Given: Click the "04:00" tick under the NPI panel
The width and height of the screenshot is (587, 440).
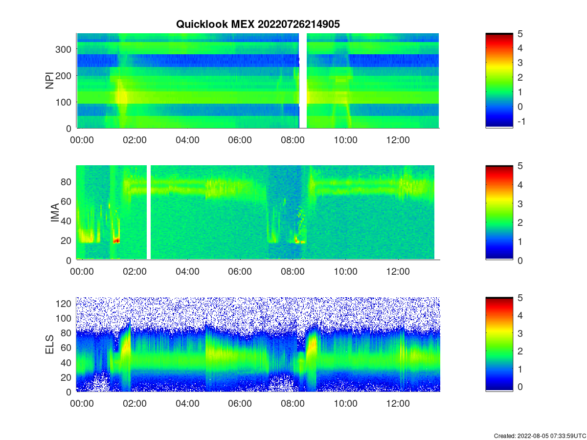Looking at the screenshot, I should tap(187, 140).
